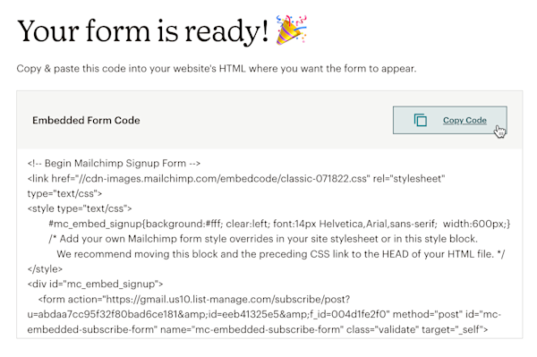Click the 'Copy & paste this code' instruction text
The image size is (537, 357).
(216, 69)
